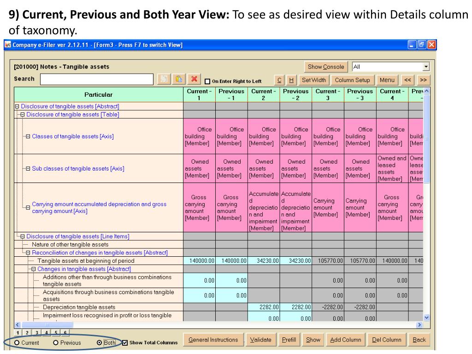472x354 pixels.
Task: Click the >> next button
Action: coord(423,80)
